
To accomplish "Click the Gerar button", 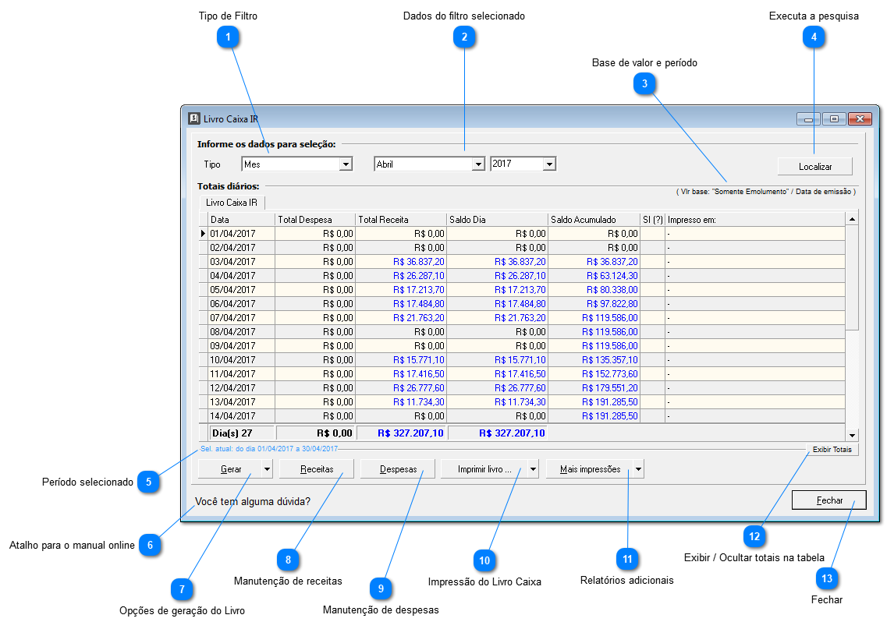I will click(x=230, y=469).
